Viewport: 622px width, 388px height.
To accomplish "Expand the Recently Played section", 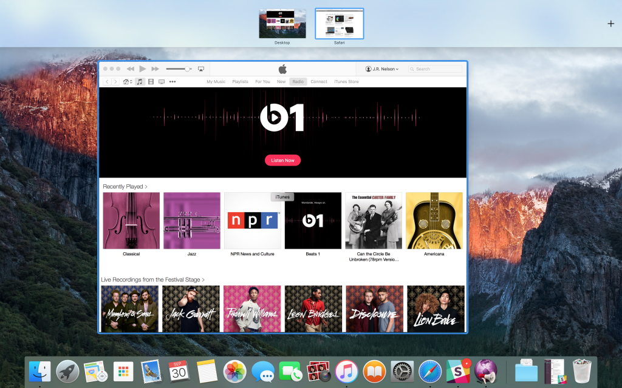I will point(125,187).
